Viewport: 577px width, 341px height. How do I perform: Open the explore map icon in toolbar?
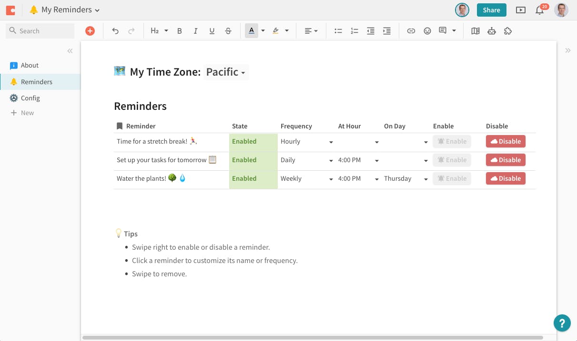point(475,31)
